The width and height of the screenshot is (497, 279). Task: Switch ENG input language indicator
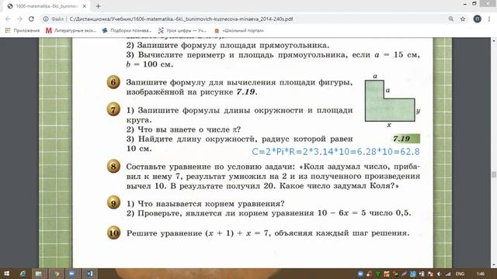[460, 274]
